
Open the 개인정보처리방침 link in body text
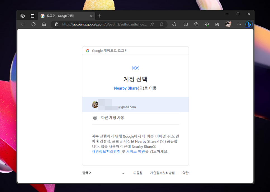tap(106, 151)
